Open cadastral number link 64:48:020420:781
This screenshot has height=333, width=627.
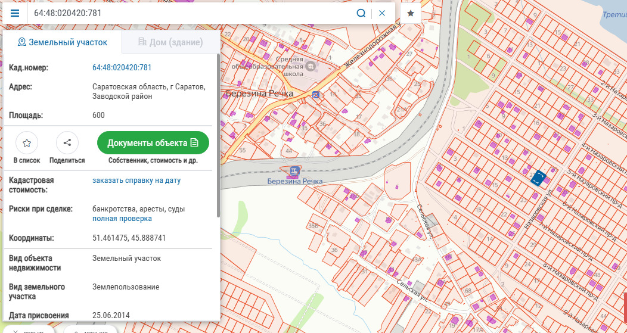[122, 68]
